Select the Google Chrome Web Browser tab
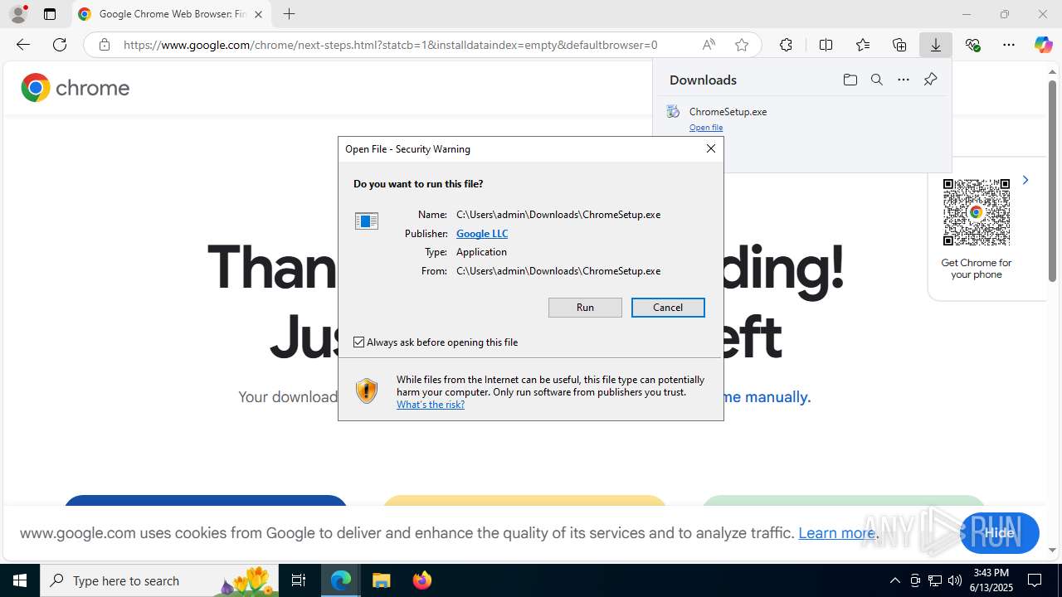 click(x=172, y=14)
